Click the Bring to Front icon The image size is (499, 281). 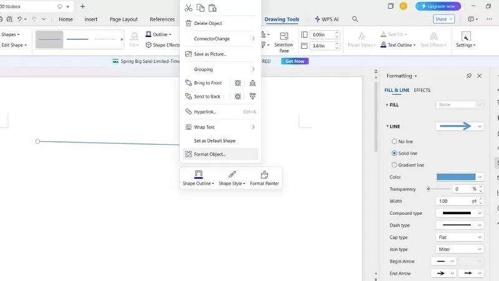point(190,83)
